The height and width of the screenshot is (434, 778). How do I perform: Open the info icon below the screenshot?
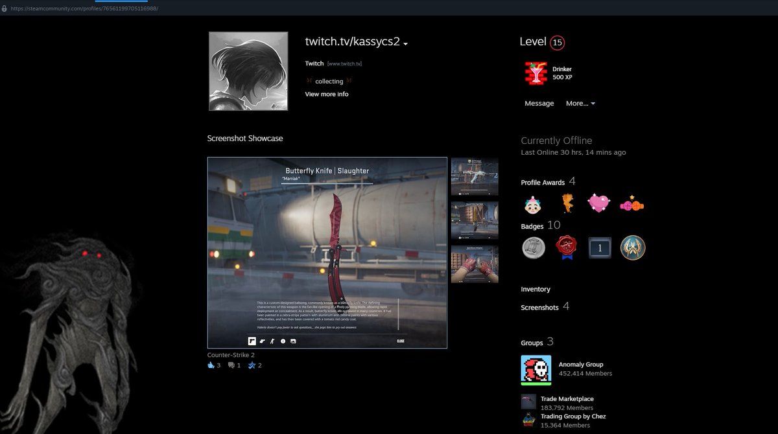[x=283, y=340]
